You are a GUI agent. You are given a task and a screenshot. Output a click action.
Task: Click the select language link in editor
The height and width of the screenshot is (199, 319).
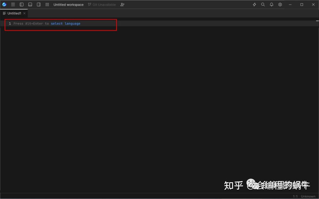pos(65,24)
